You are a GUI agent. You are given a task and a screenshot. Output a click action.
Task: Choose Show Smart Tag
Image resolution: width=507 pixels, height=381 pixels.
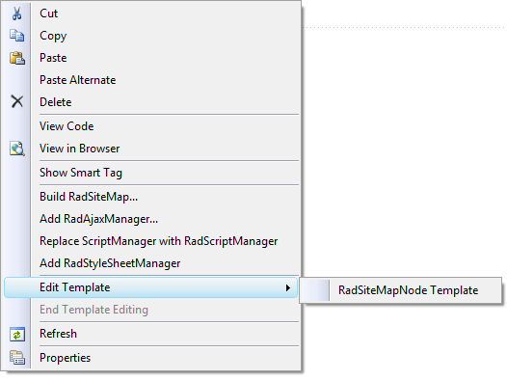[150, 173]
